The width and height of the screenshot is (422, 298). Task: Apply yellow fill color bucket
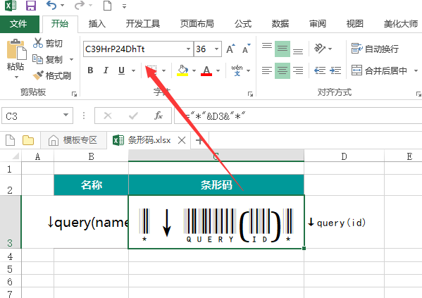coord(182,70)
